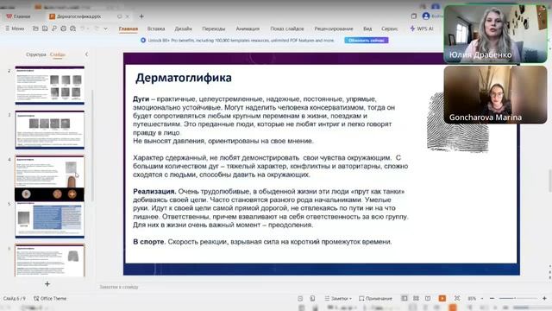
Task: Click the zoom slider handle
Action: (x=515, y=298)
